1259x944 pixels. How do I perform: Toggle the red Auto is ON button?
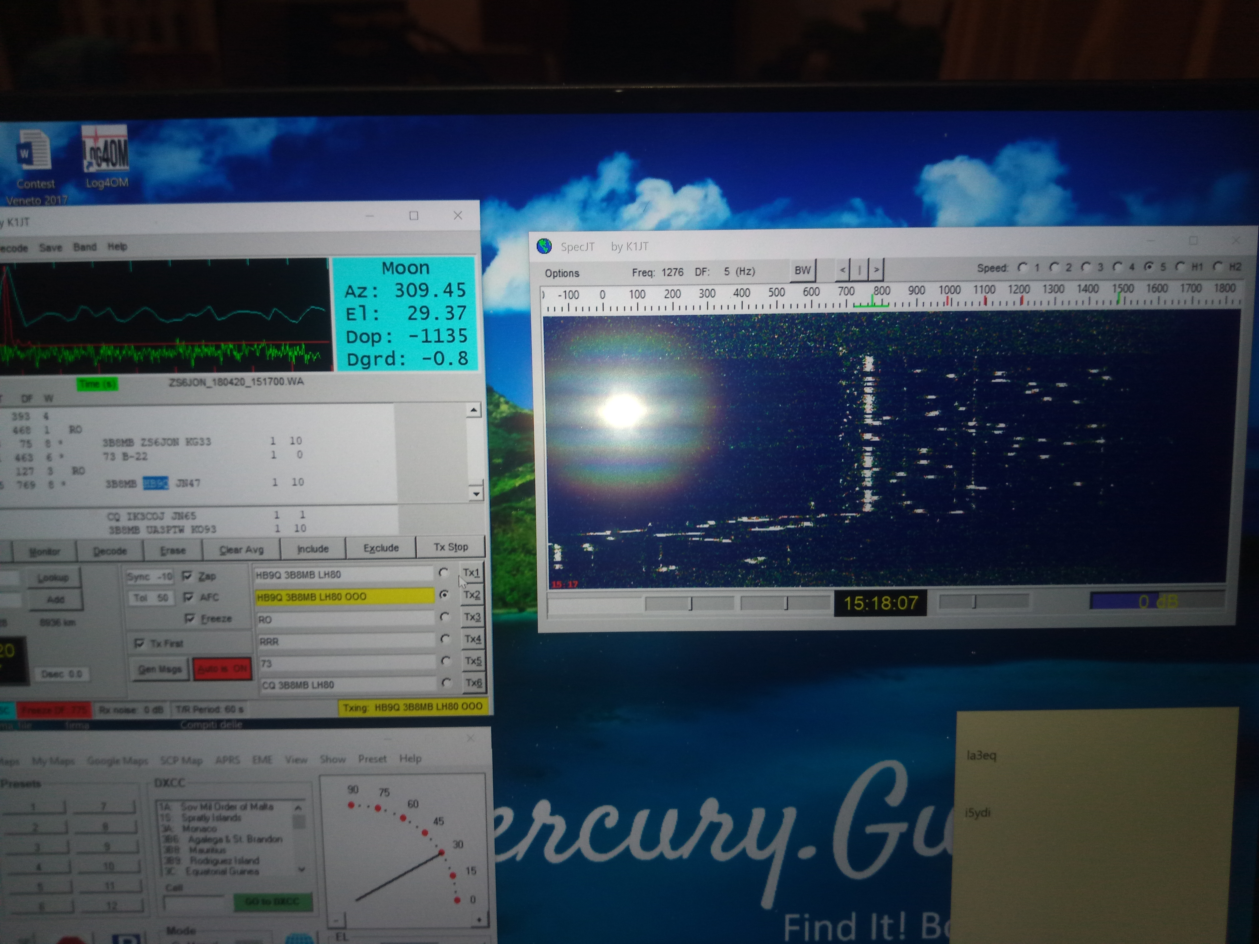[223, 669]
